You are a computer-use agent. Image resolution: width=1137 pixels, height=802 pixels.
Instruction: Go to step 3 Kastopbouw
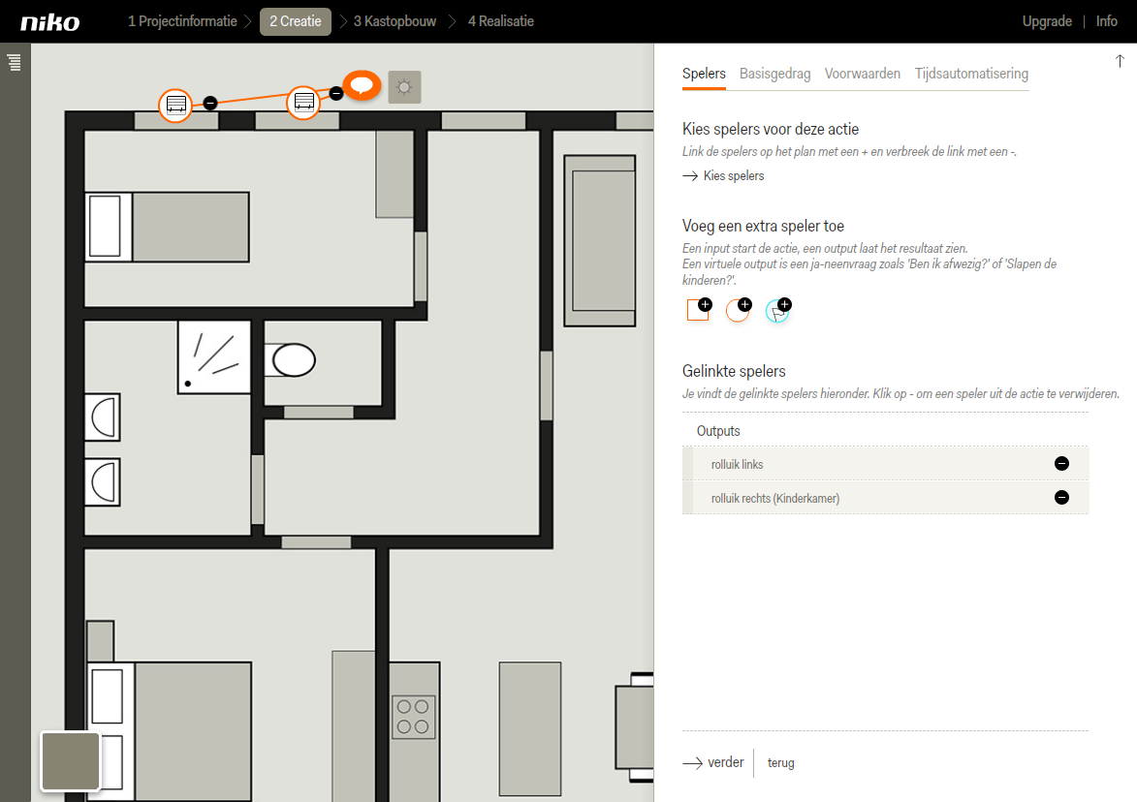pos(395,21)
